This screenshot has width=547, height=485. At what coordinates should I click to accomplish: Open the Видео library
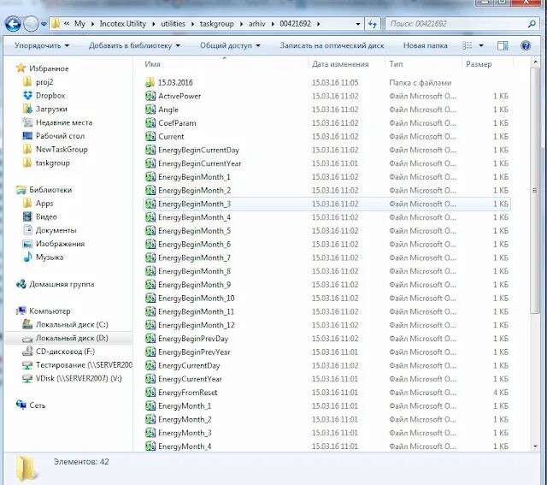[x=46, y=216]
